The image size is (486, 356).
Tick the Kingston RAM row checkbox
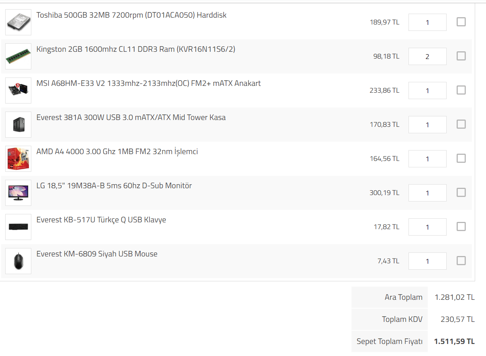click(x=461, y=56)
